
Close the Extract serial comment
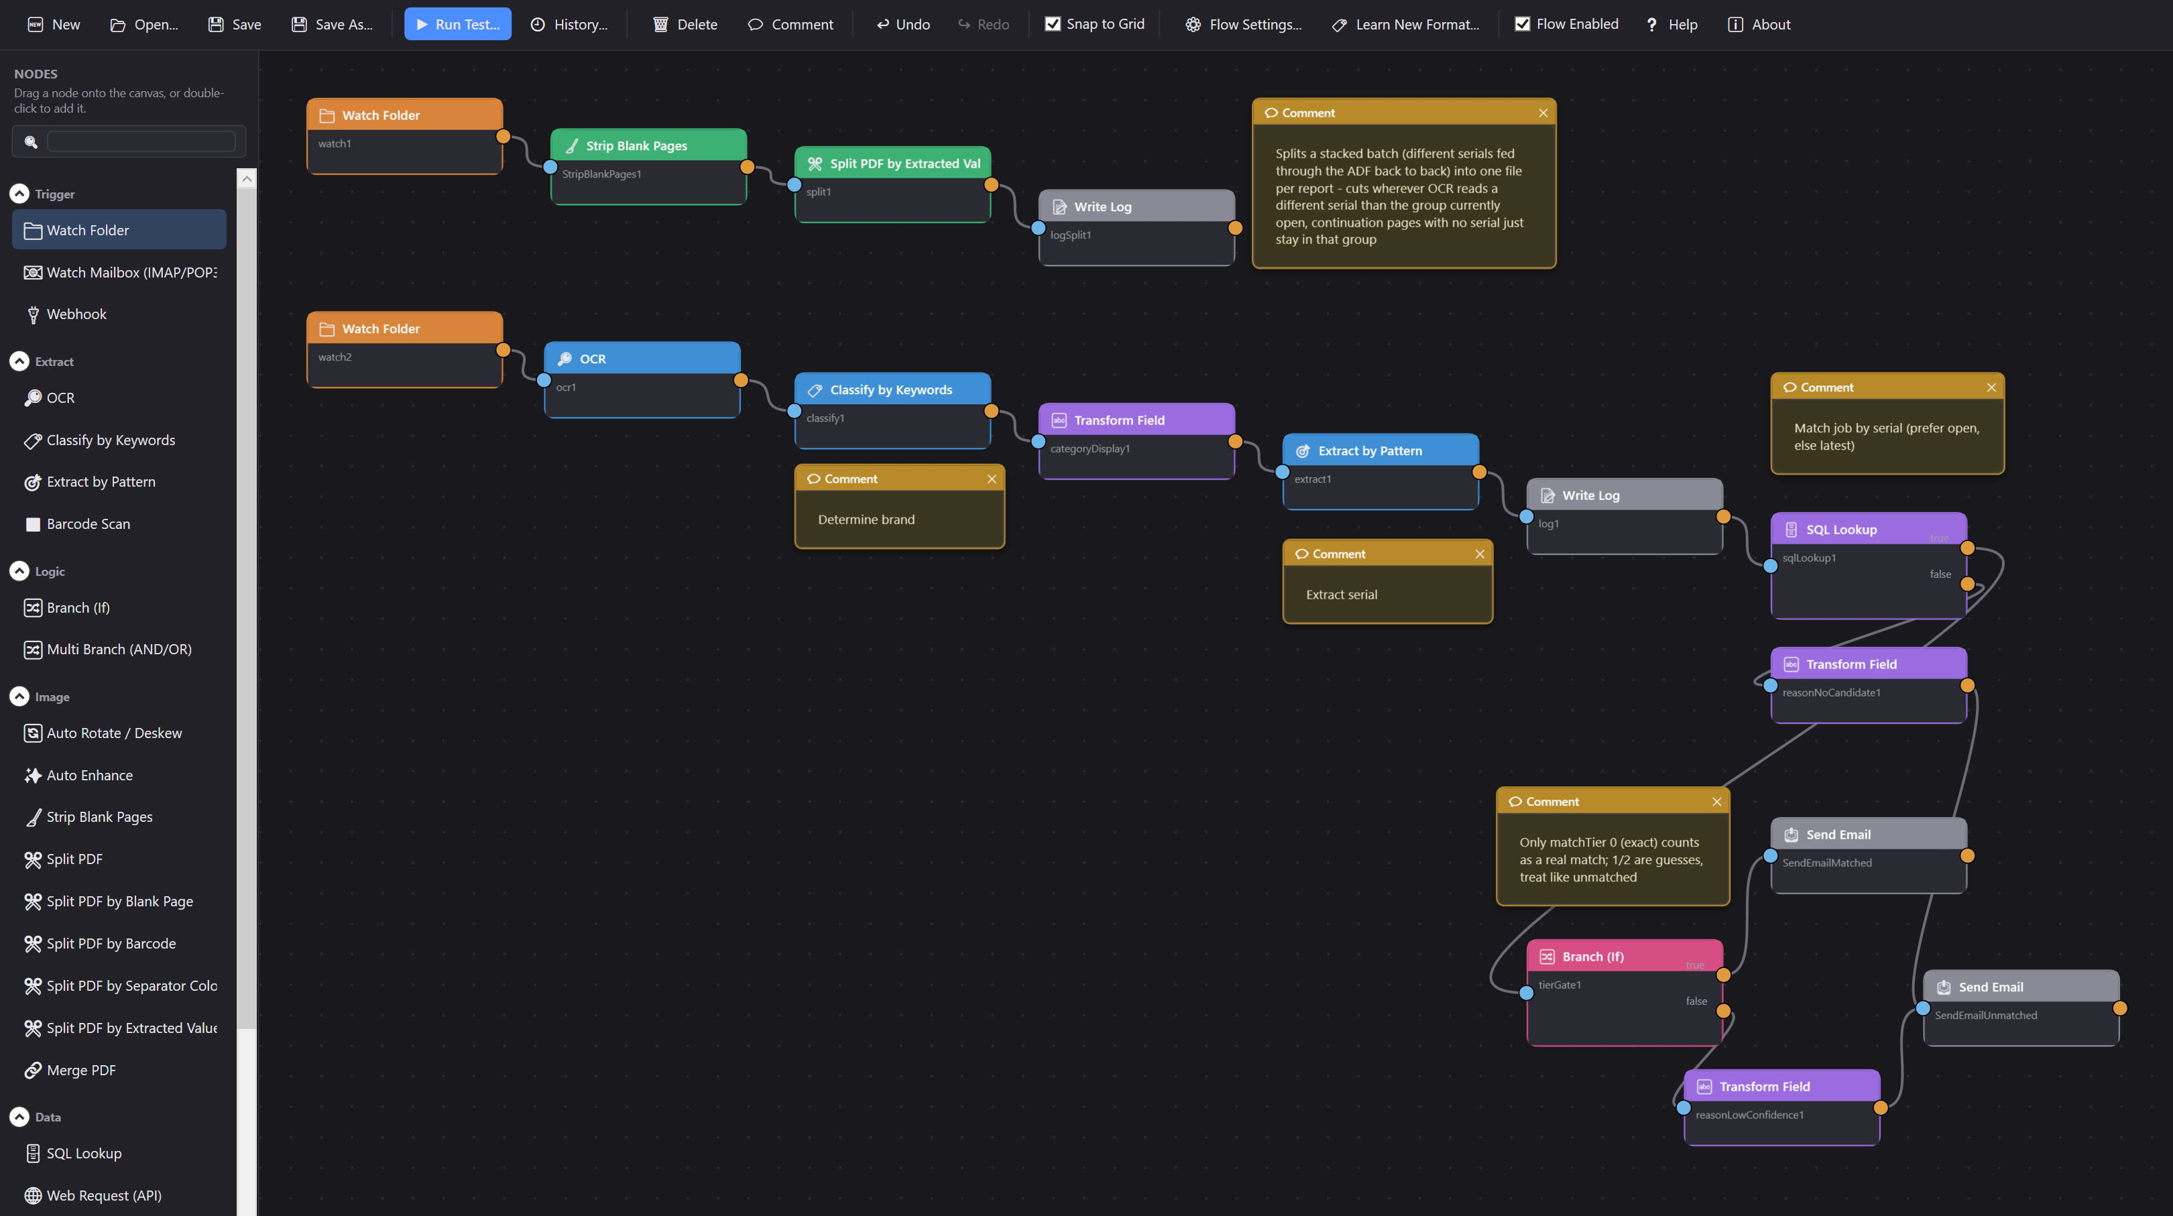pos(1480,554)
